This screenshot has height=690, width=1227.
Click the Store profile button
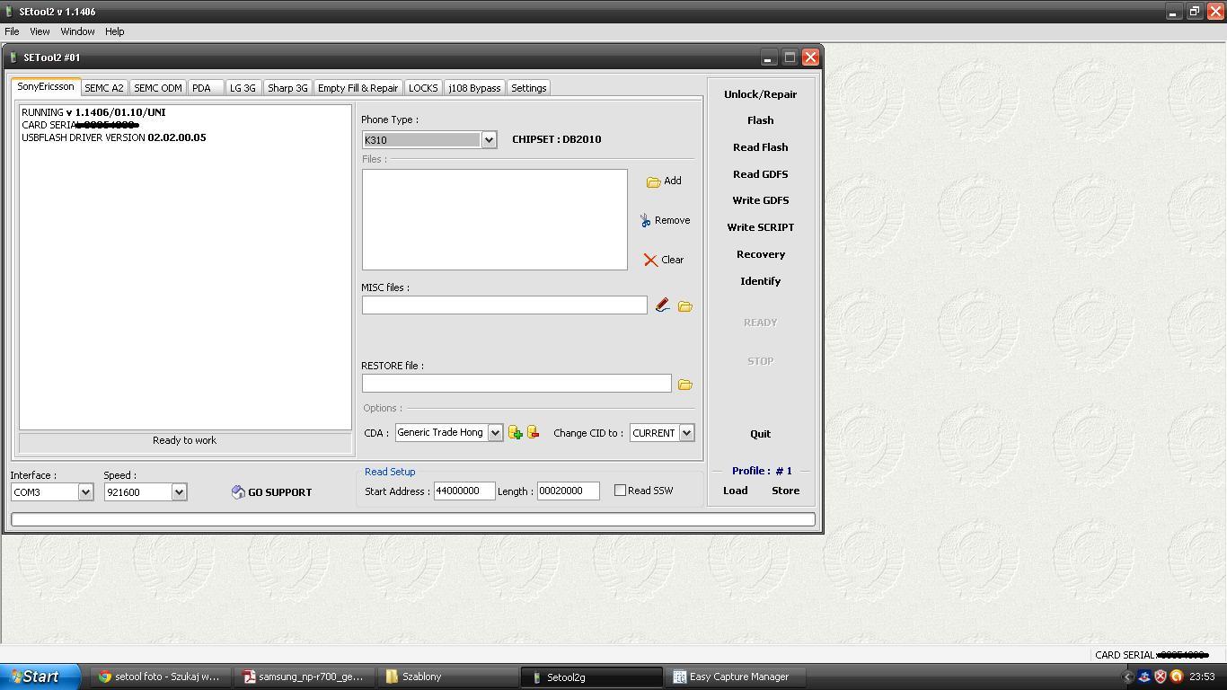click(786, 491)
